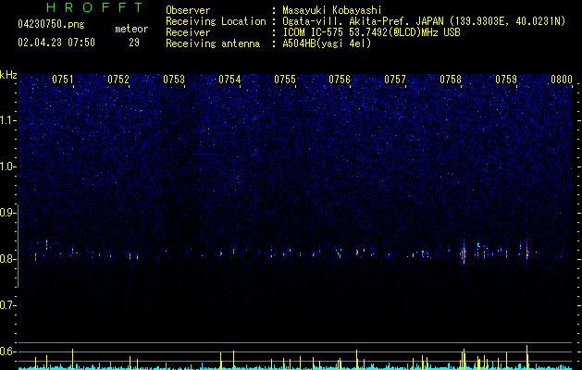Click the kHz axis unit label
The width and height of the screenshot is (582, 370).
pos(8,75)
